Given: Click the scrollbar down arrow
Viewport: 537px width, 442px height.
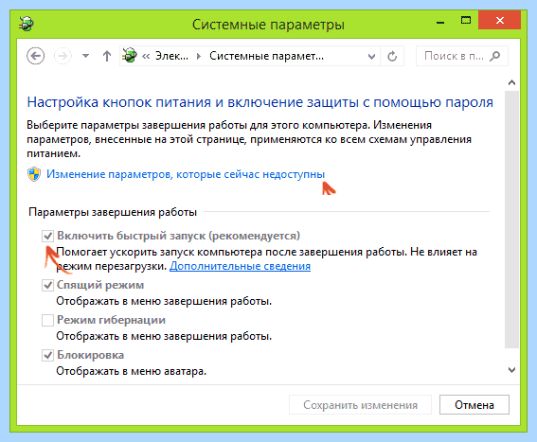Looking at the screenshot, I should click(x=511, y=370).
